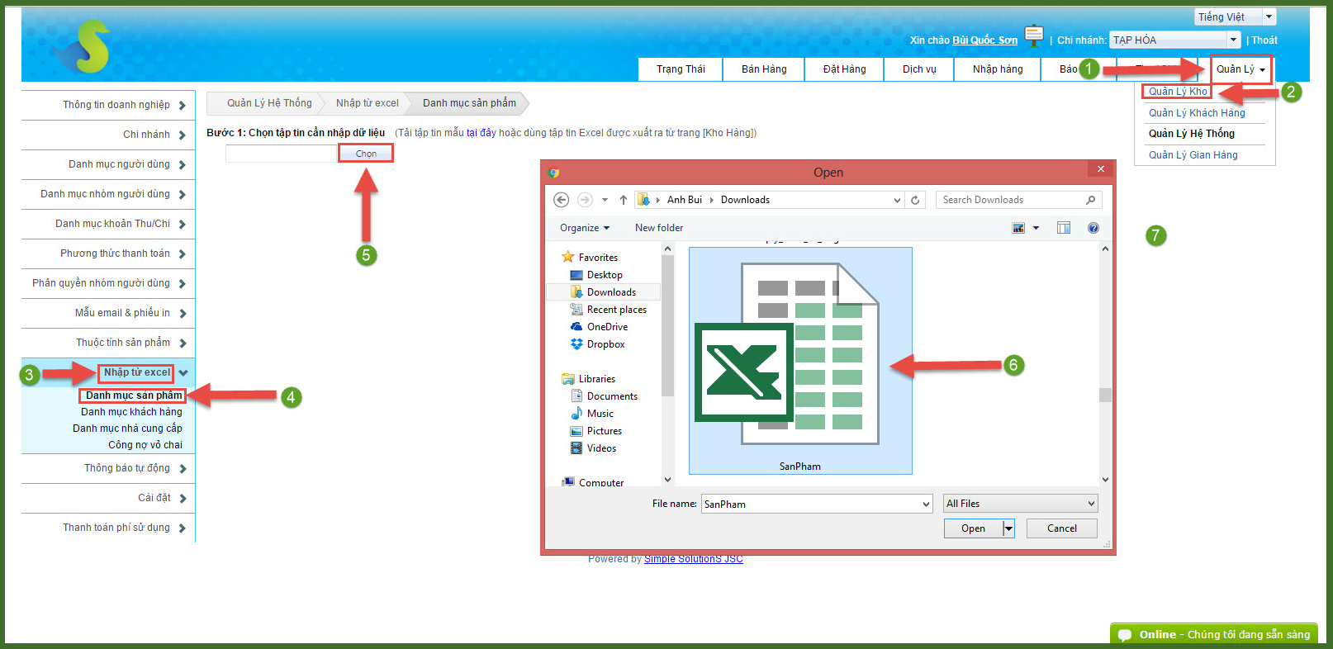Image resolution: width=1333 pixels, height=649 pixels.
Task: Click the refresh icon beside the address bar
Action: tap(915, 200)
